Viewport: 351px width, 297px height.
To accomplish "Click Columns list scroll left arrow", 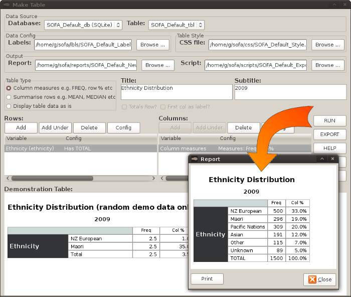I will 162,178.
